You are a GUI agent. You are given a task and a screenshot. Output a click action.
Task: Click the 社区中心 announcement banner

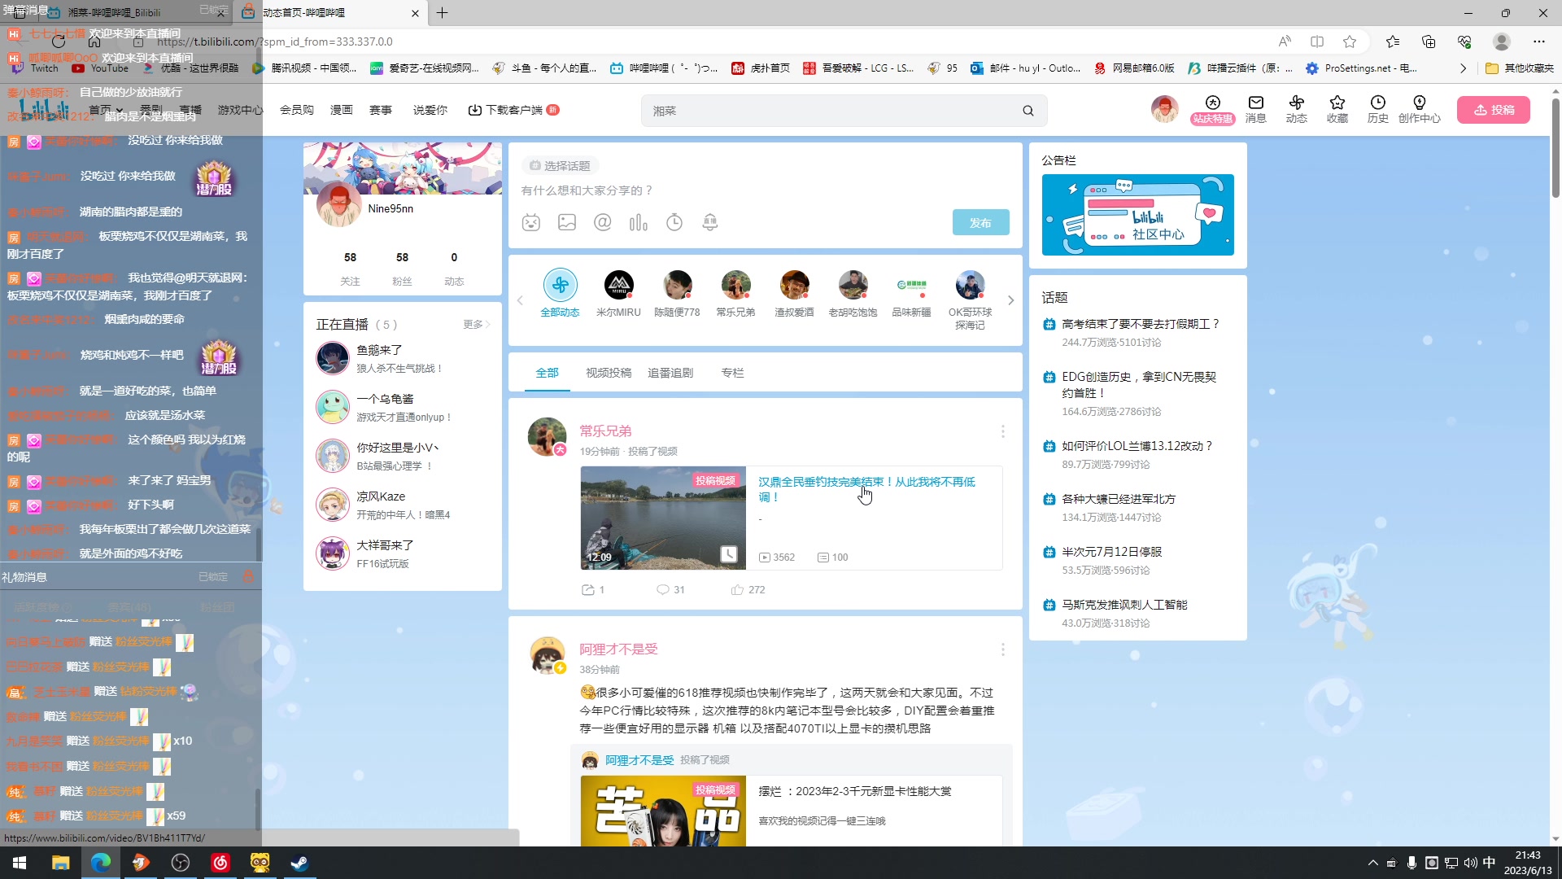pos(1137,215)
